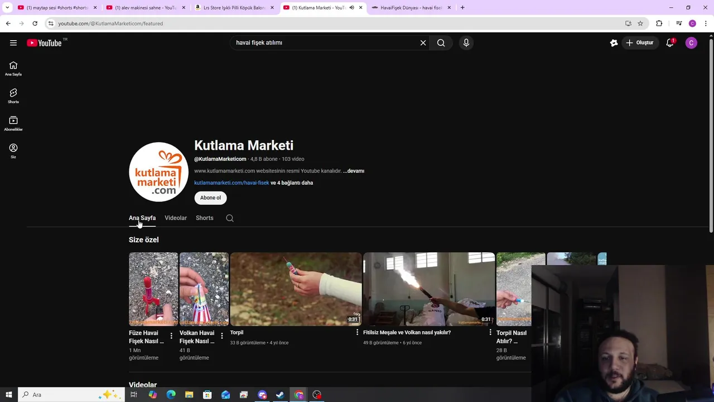Expand the channel description with ...devamı
Screen dimensions: 714x402
click(x=354, y=171)
